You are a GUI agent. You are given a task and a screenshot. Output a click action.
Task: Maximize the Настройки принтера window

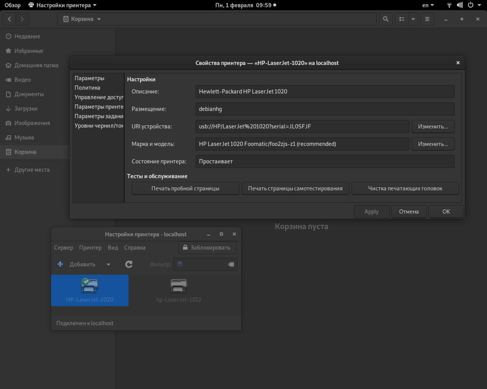[x=221, y=234]
